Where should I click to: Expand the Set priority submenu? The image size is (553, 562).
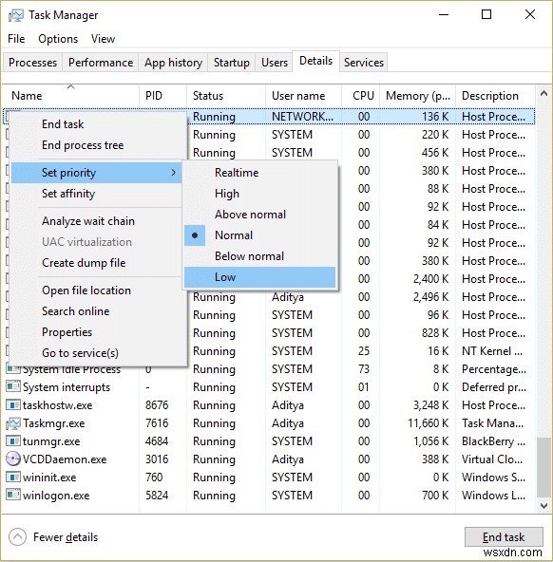(x=97, y=173)
